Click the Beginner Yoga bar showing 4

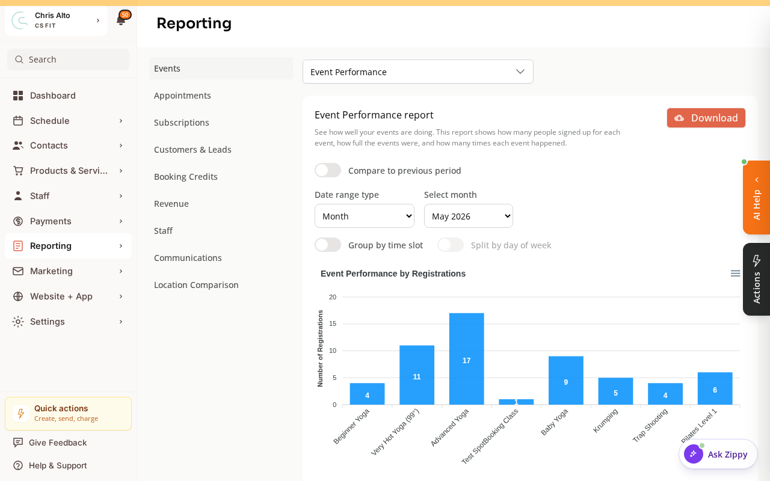click(x=368, y=394)
